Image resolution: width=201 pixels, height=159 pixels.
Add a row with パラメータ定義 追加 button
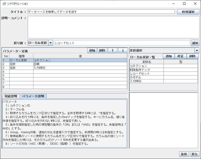click(92, 50)
